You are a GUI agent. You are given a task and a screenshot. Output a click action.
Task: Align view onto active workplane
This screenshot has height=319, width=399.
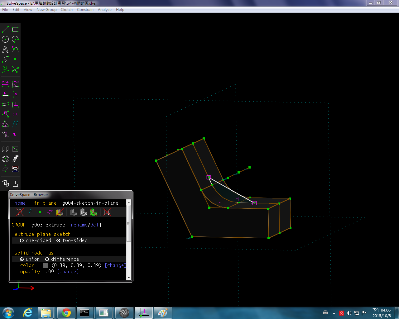click(15, 184)
